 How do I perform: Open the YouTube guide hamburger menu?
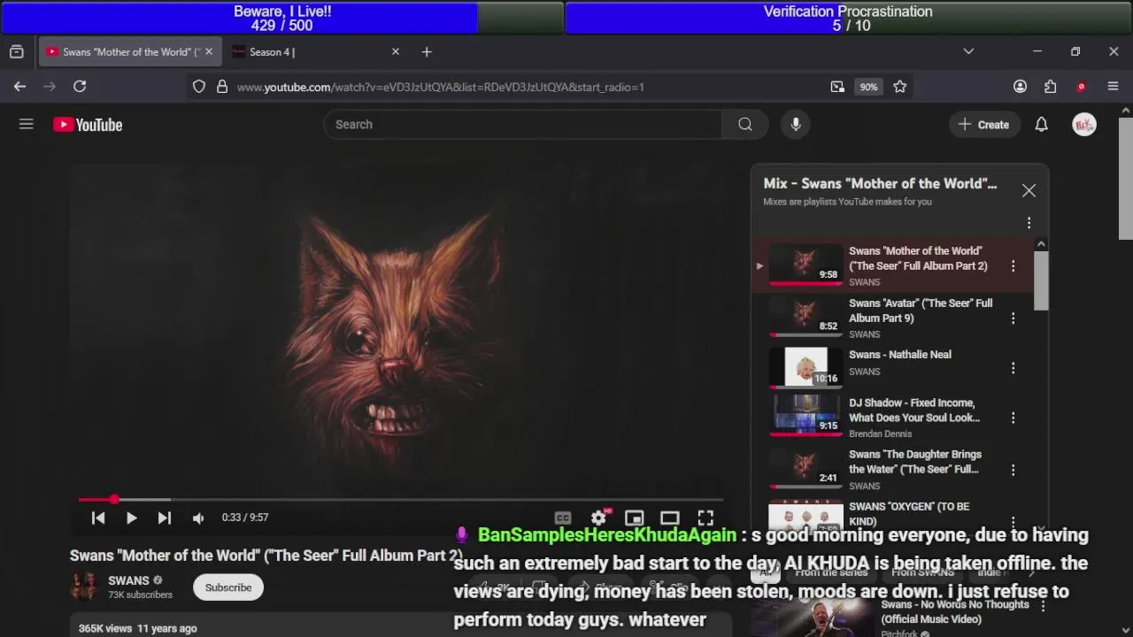click(x=27, y=125)
